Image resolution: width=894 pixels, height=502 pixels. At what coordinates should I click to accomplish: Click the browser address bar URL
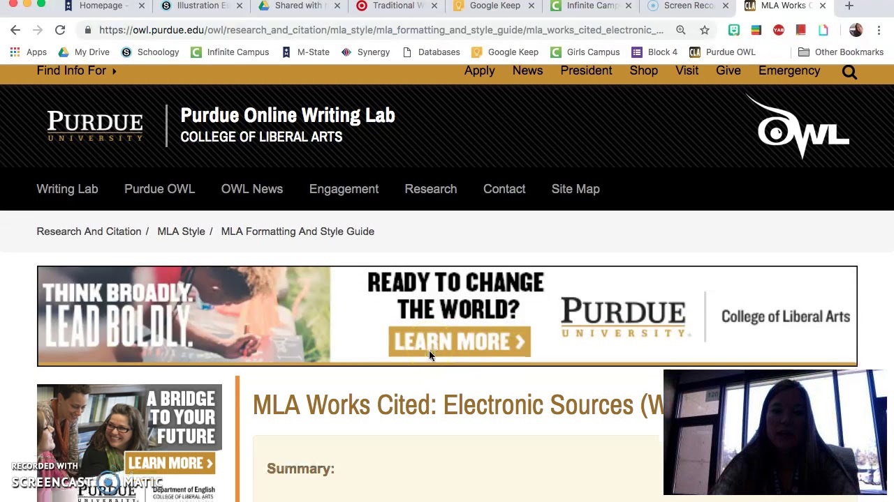pos(381,30)
